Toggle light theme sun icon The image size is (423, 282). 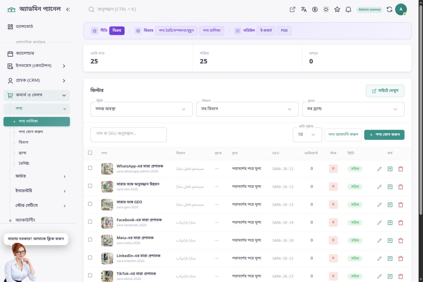326,9
